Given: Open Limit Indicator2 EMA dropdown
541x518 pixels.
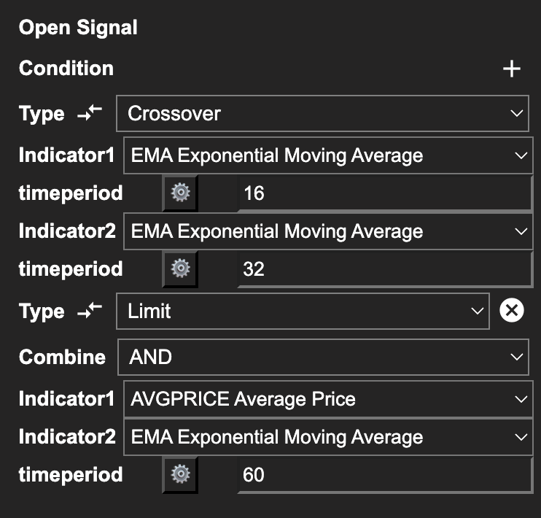Looking at the screenshot, I should (328, 437).
